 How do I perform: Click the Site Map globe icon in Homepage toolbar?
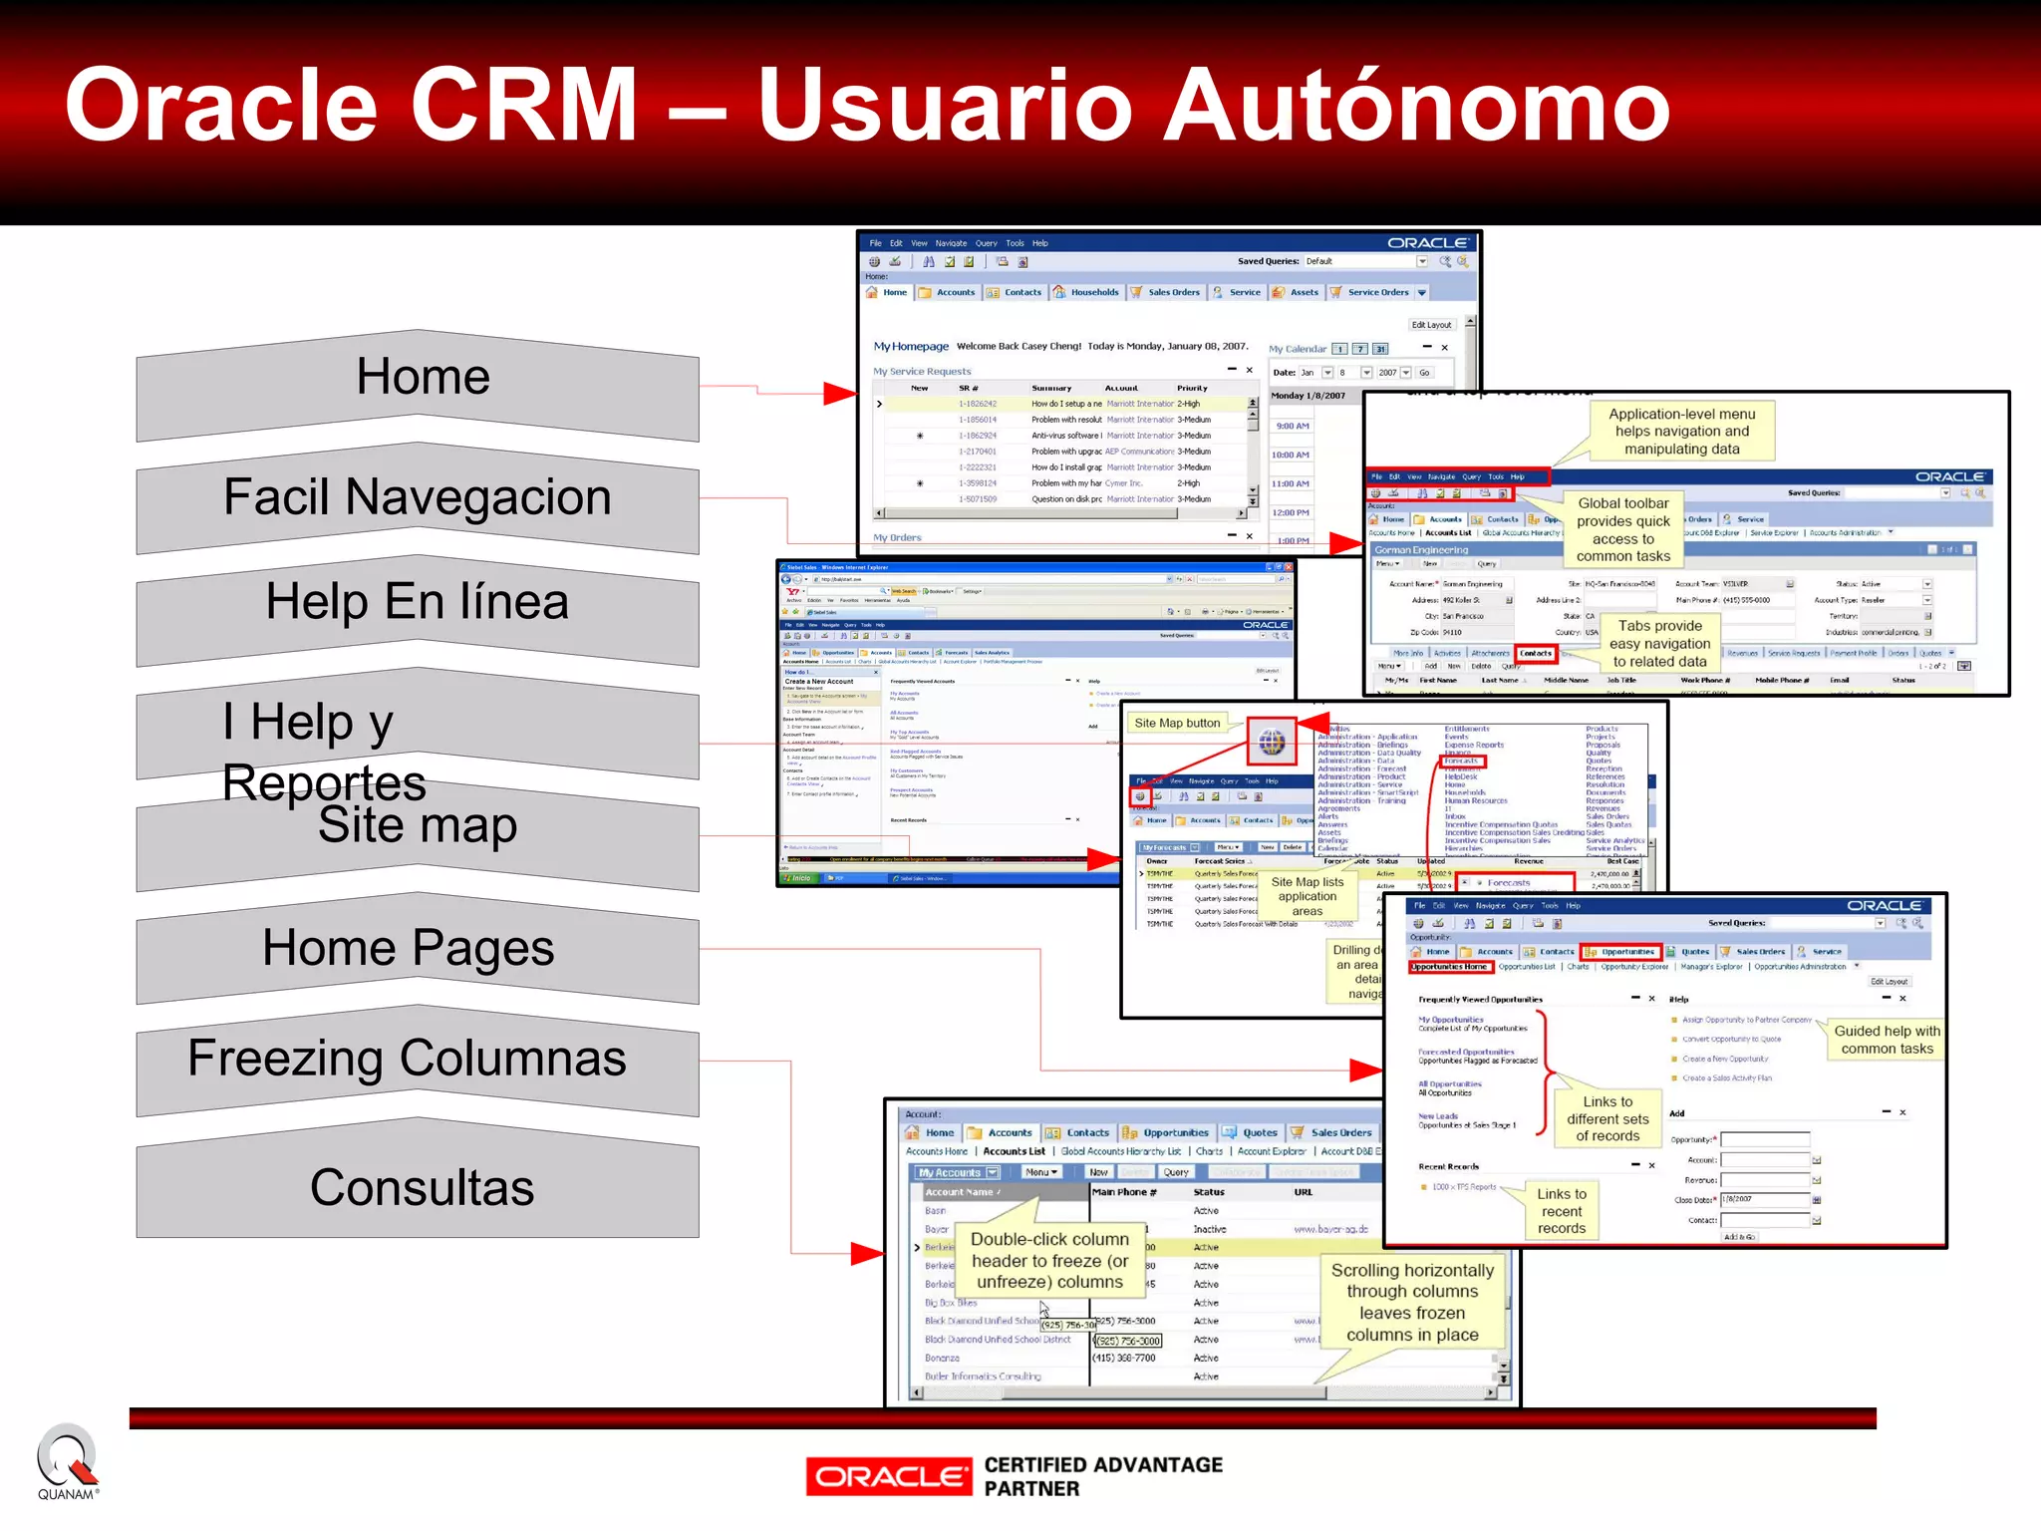tap(874, 262)
